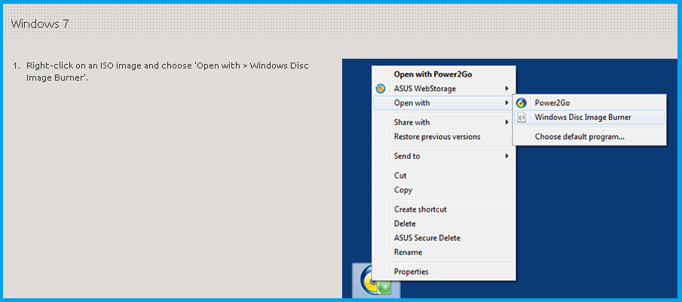Expand the ASUS WebStorage submenu arrow
682x302 pixels.
coord(506,89)
